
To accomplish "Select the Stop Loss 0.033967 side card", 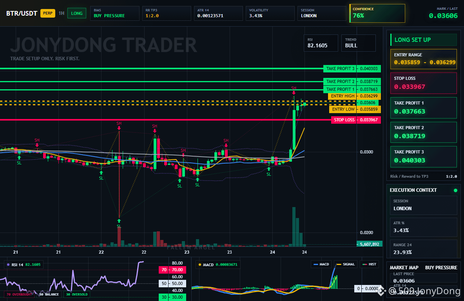I will tap(424, 83).
